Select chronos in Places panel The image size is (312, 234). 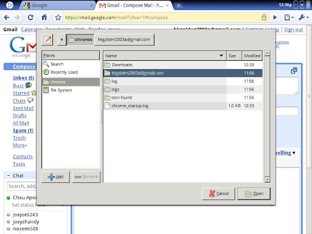(x=71, y=82)
